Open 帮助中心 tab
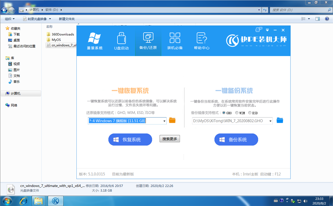The height and width of the screenshot is (206, 333). coord(202,41)
